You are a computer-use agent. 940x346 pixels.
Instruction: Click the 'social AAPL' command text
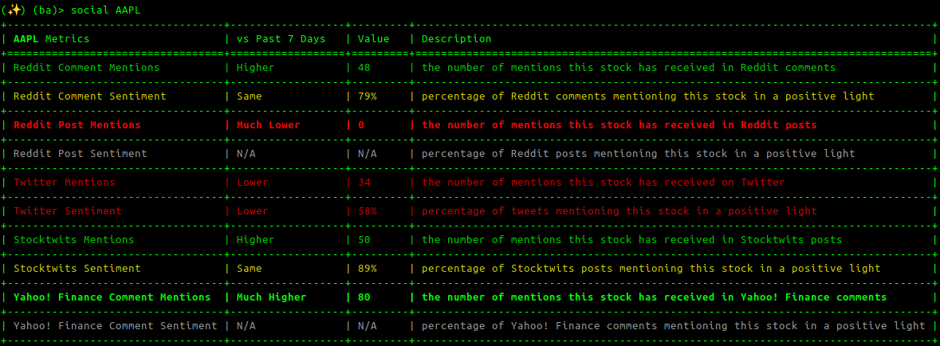[x=107, y=10]
